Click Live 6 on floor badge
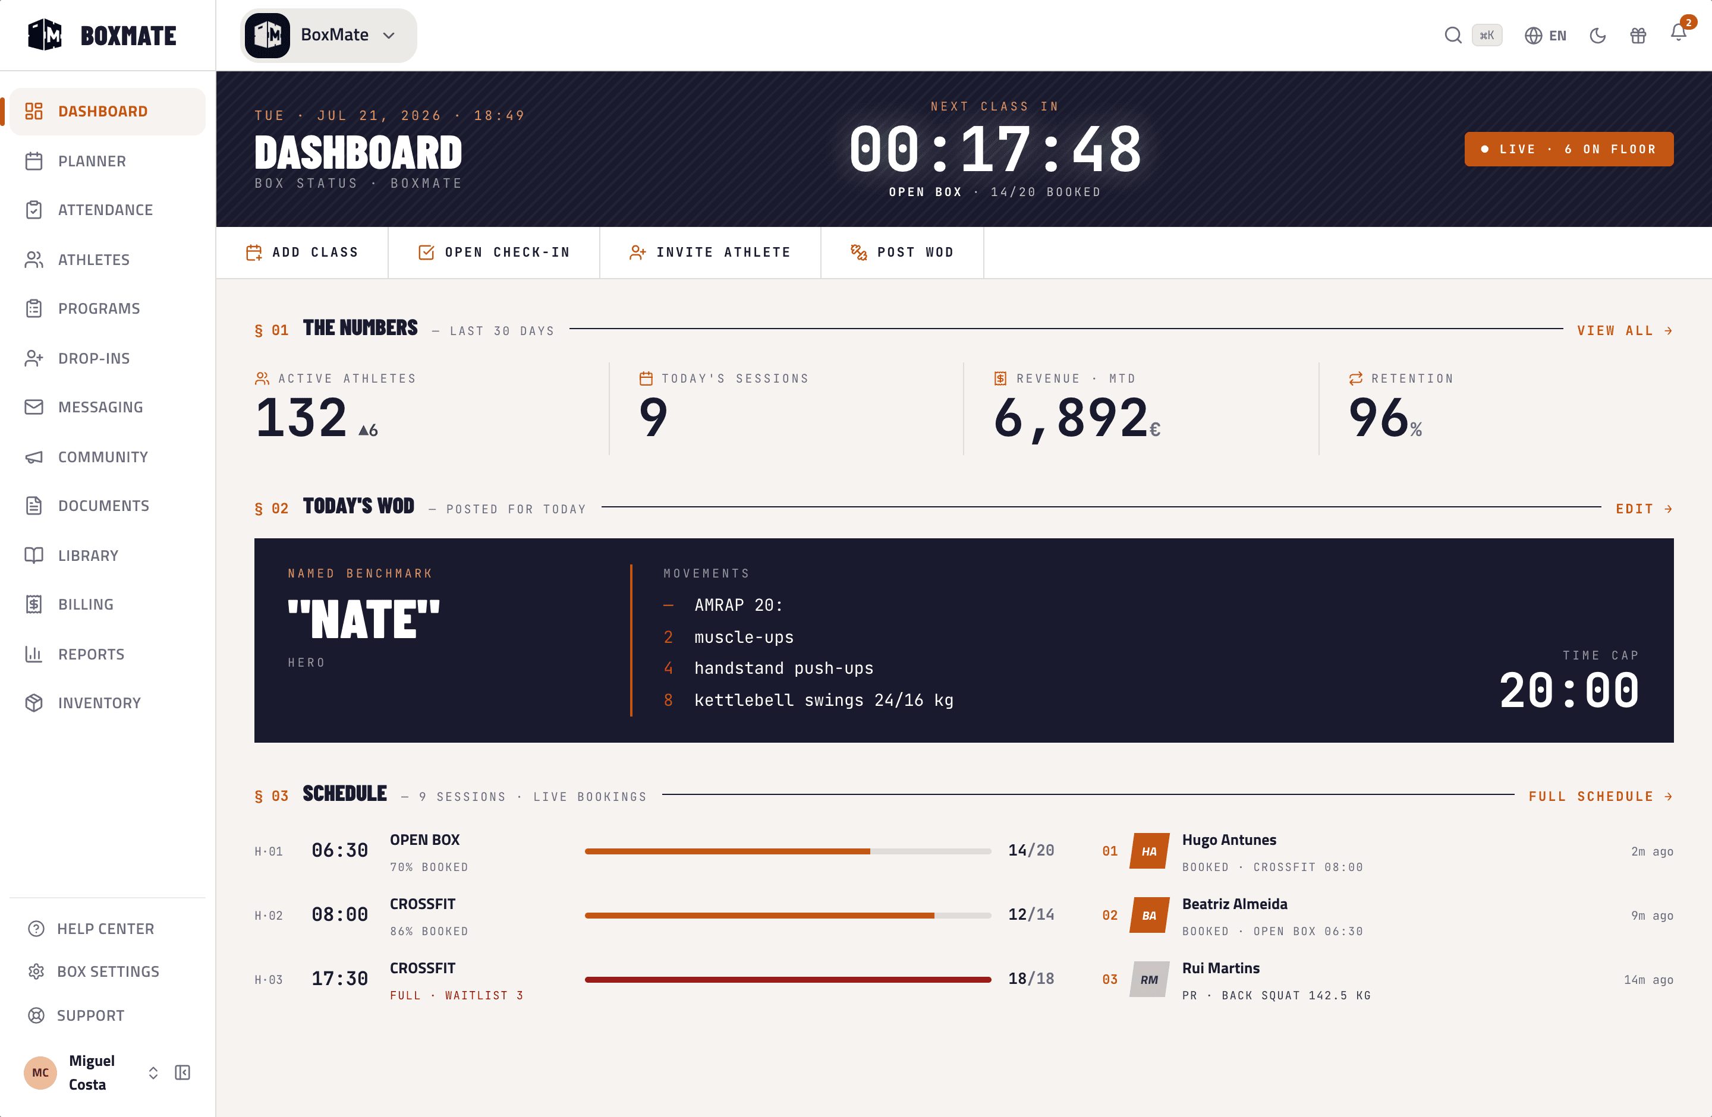The height and width of the screenshot is (1117, 1712). pos(1569,149)
